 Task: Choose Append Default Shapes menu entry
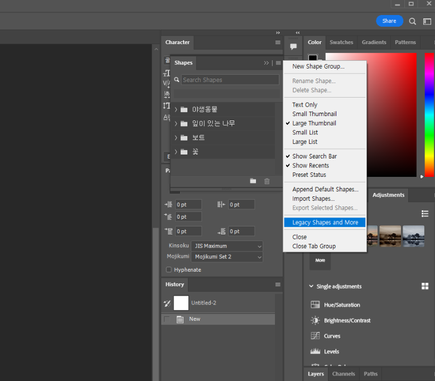tap(325, 189)
